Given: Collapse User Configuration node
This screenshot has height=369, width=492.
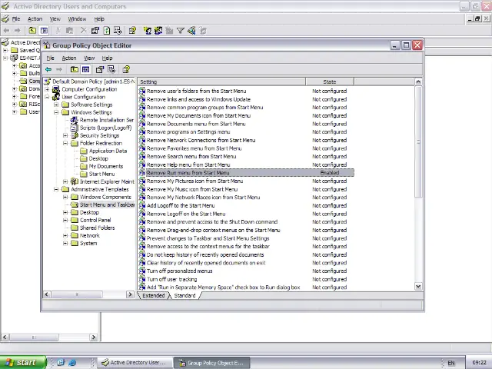Looking at the screenshot, I should click(47, 97).
